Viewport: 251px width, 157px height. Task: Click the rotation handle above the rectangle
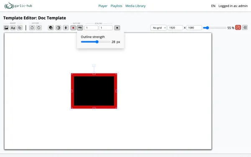pyautogui.click(x=94, y=66)
